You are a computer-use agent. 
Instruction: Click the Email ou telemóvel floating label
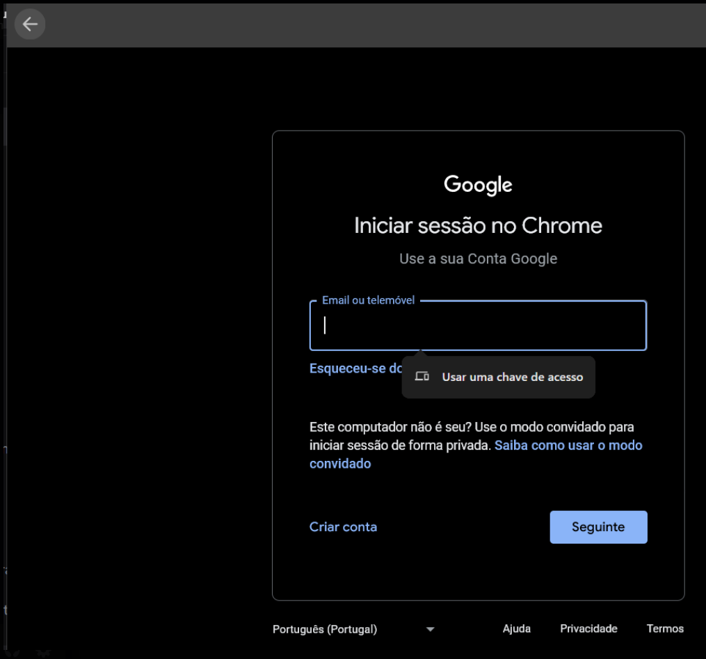coord(368,300)
